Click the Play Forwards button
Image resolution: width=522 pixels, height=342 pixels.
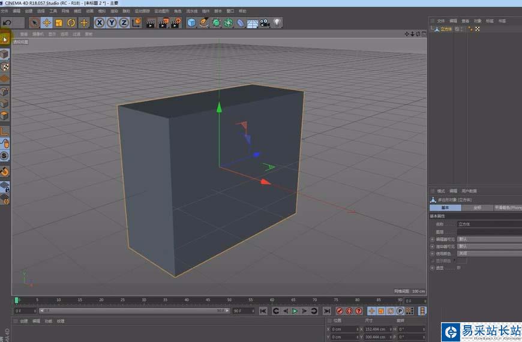pyautogui.click(x=295, y=311)
